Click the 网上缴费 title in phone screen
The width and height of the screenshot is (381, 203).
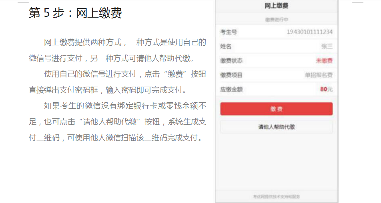click(x=276, y=6)
